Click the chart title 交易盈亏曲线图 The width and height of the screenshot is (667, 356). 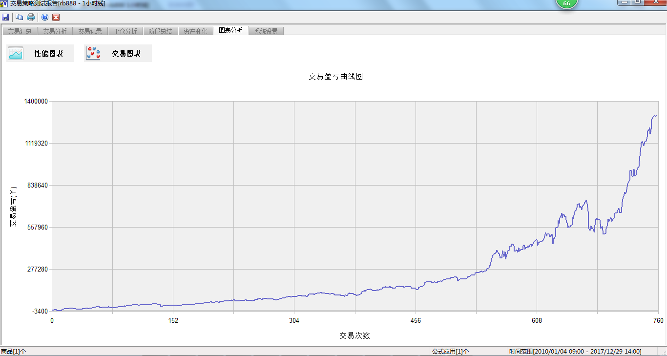click(336, 77)
